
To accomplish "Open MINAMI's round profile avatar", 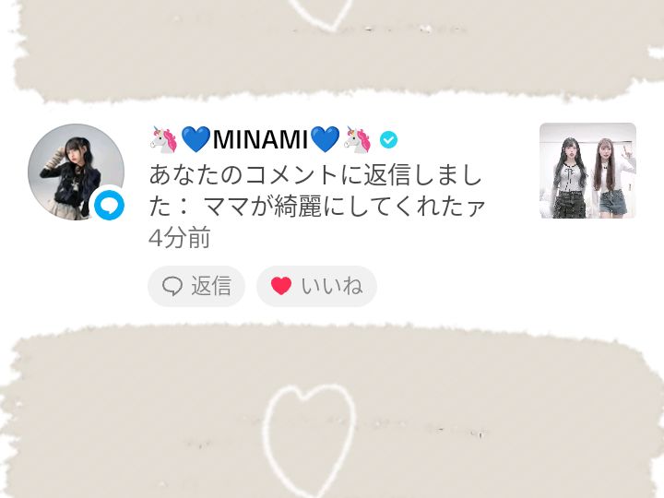I will pos(77,172).
